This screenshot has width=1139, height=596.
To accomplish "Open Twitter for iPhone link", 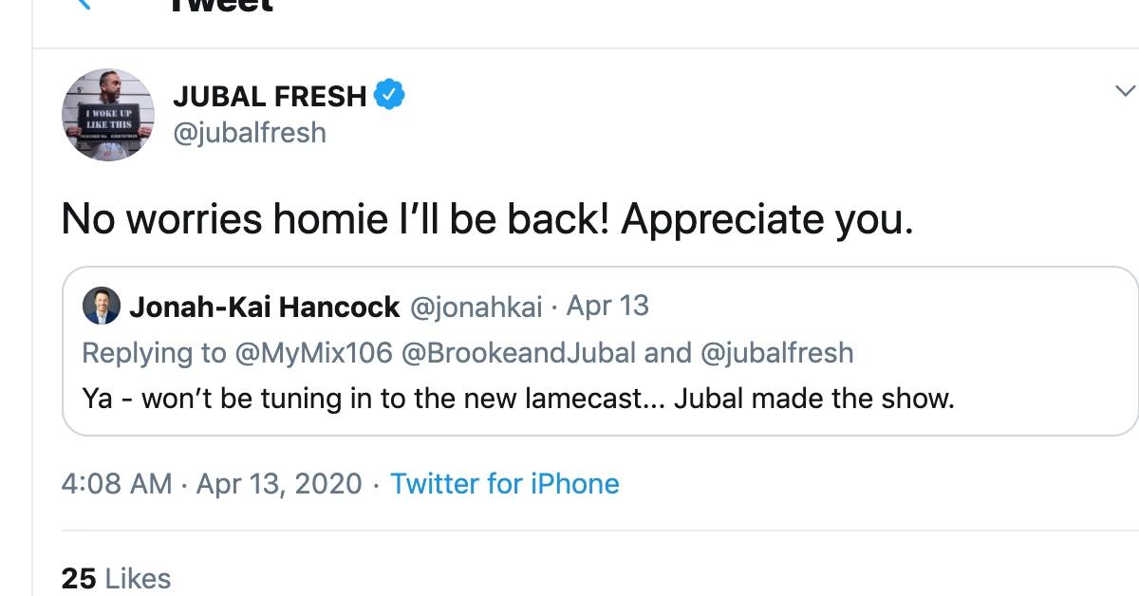I will [x=504, y=483].
